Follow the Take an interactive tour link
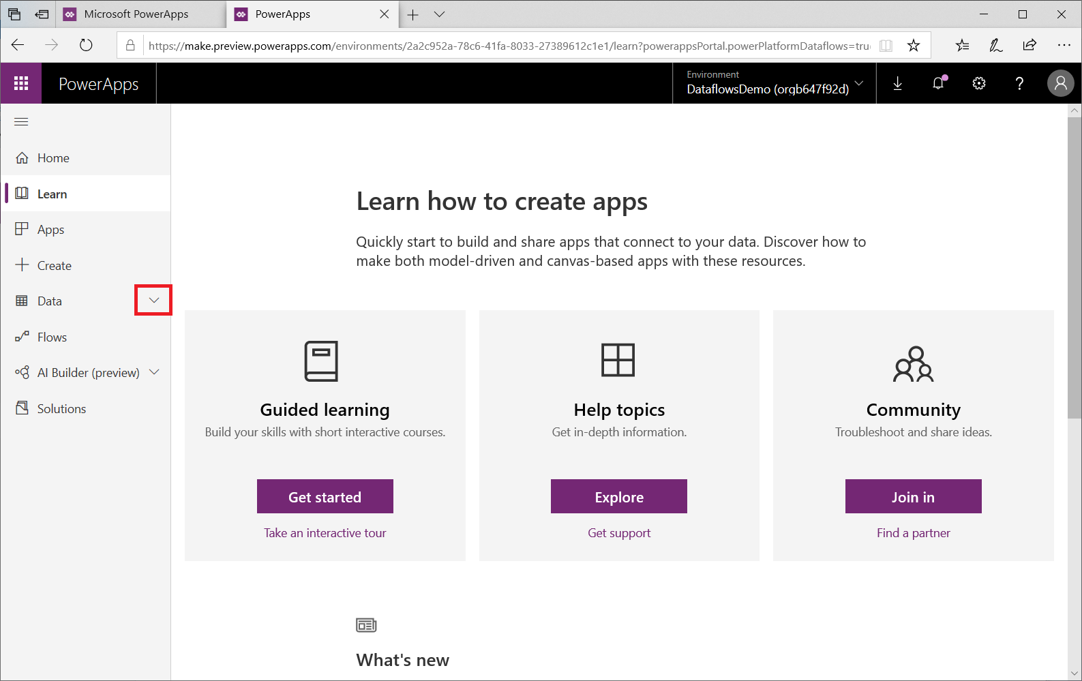The height and width of the screenshot is (681, 1082). (325, 533)
